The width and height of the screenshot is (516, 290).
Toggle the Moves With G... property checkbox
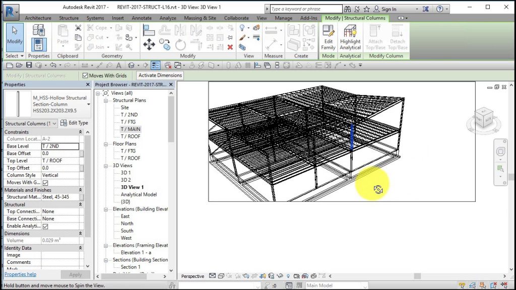pyautogui.click(x=45, y=183)
